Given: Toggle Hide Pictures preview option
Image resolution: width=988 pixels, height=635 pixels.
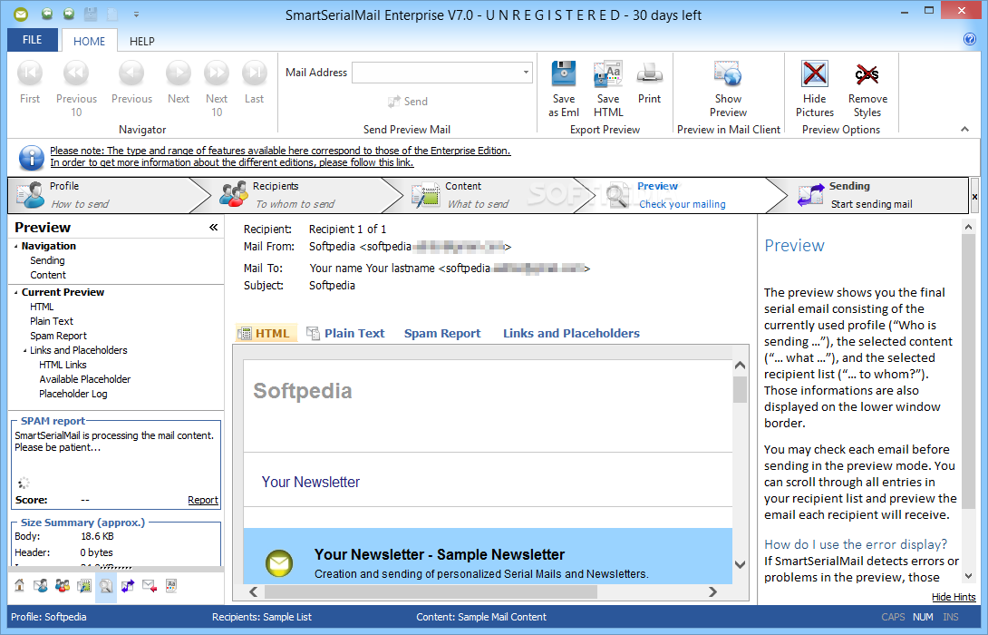Looking at the screenshot, I should tap(815, 89).
